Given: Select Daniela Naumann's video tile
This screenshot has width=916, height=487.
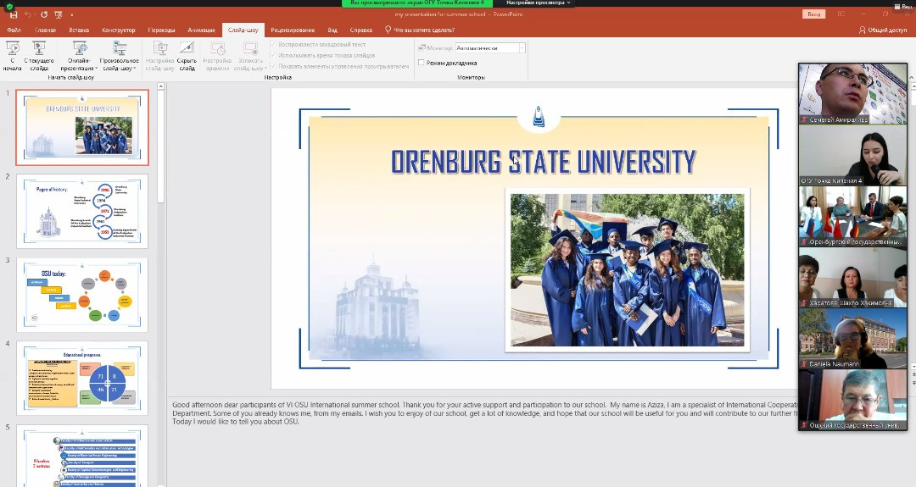Looking at the screenshot, I should (852, 337).
